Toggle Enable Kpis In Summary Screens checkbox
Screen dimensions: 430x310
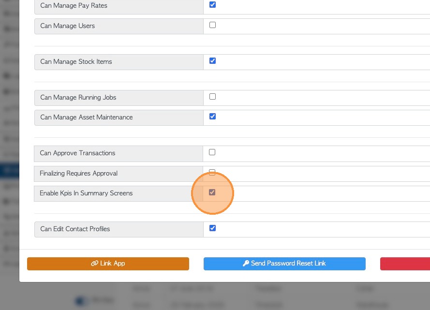click(212, 192)
